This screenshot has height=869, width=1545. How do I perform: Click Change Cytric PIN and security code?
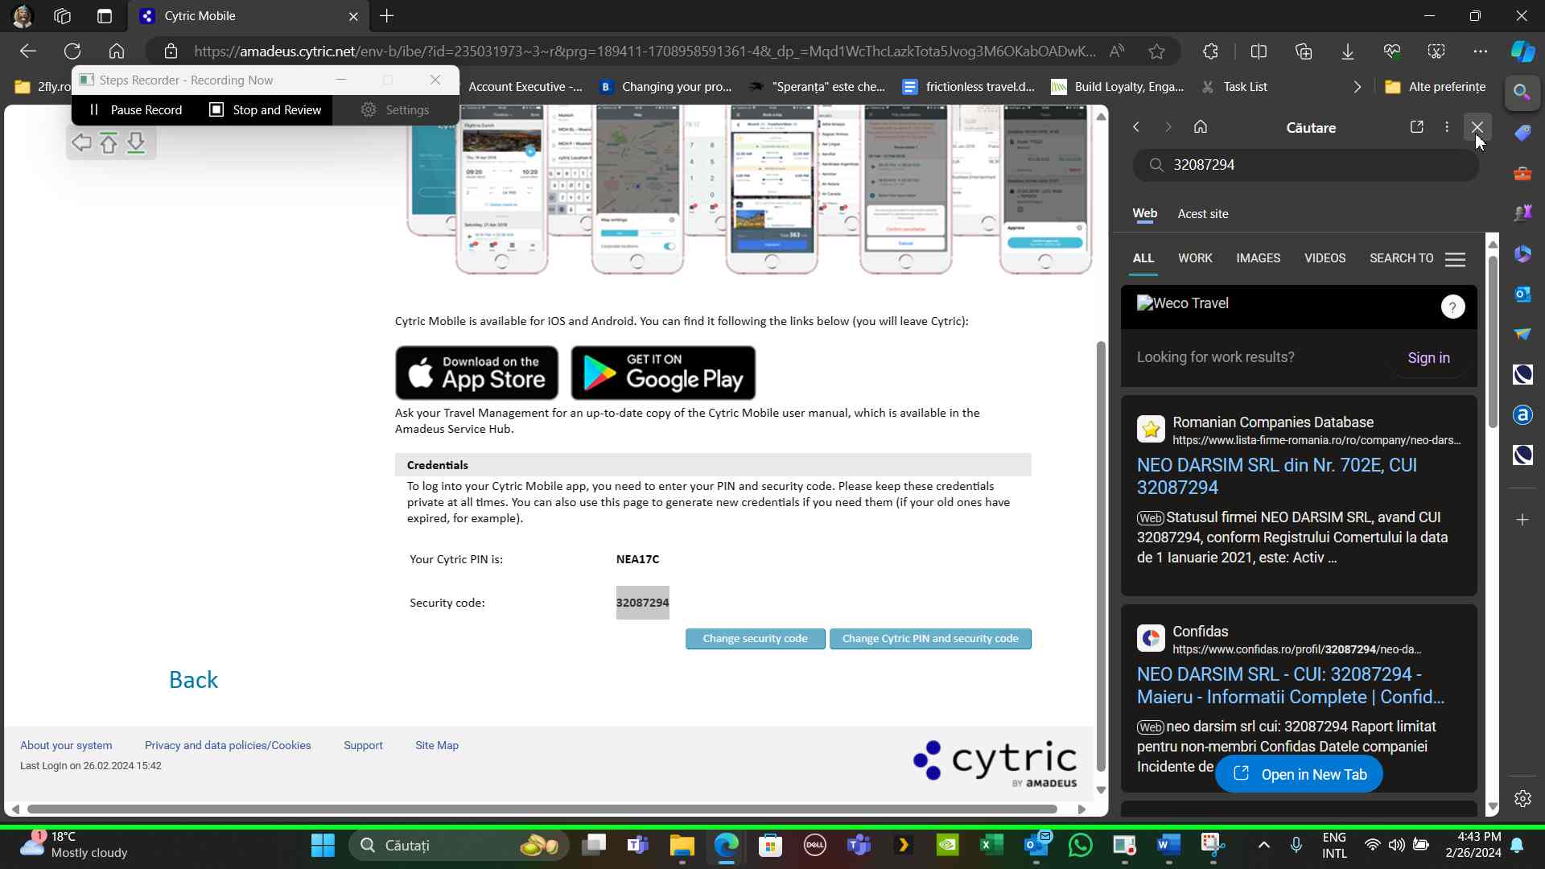click(930, 639)
